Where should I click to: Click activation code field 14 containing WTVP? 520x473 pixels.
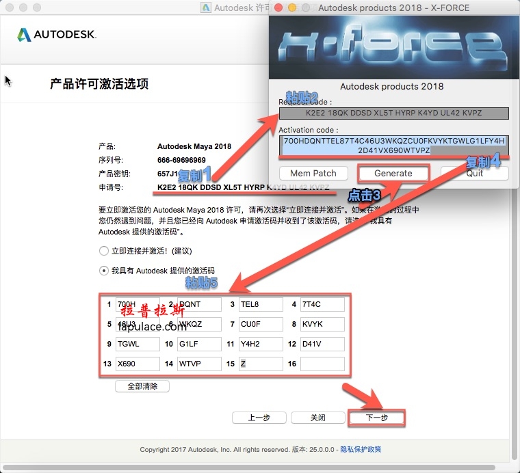click(x=199, y=364)
